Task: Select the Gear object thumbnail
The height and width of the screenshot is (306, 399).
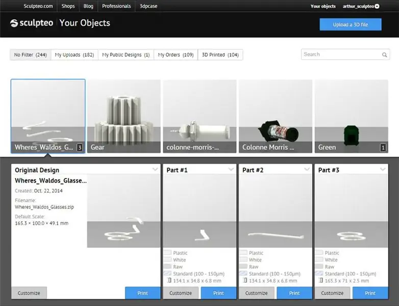Action: (x=124, y=116)
